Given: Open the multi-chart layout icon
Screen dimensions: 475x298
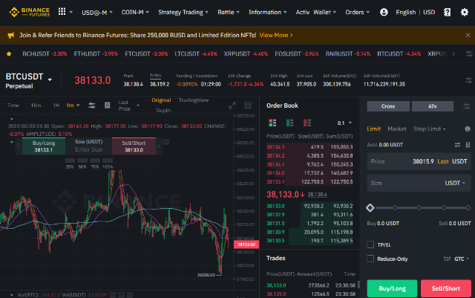Looking at the screenshot, I should click(248, 106).
